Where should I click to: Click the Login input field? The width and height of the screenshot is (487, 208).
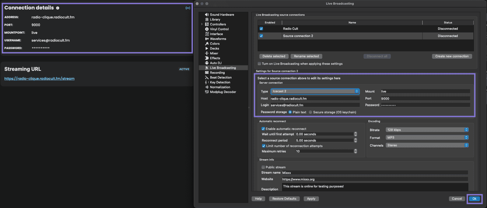point(315,105)
